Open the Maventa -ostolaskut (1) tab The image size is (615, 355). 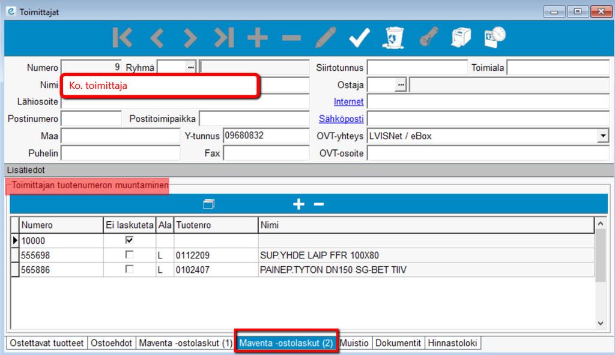[186, 343]
